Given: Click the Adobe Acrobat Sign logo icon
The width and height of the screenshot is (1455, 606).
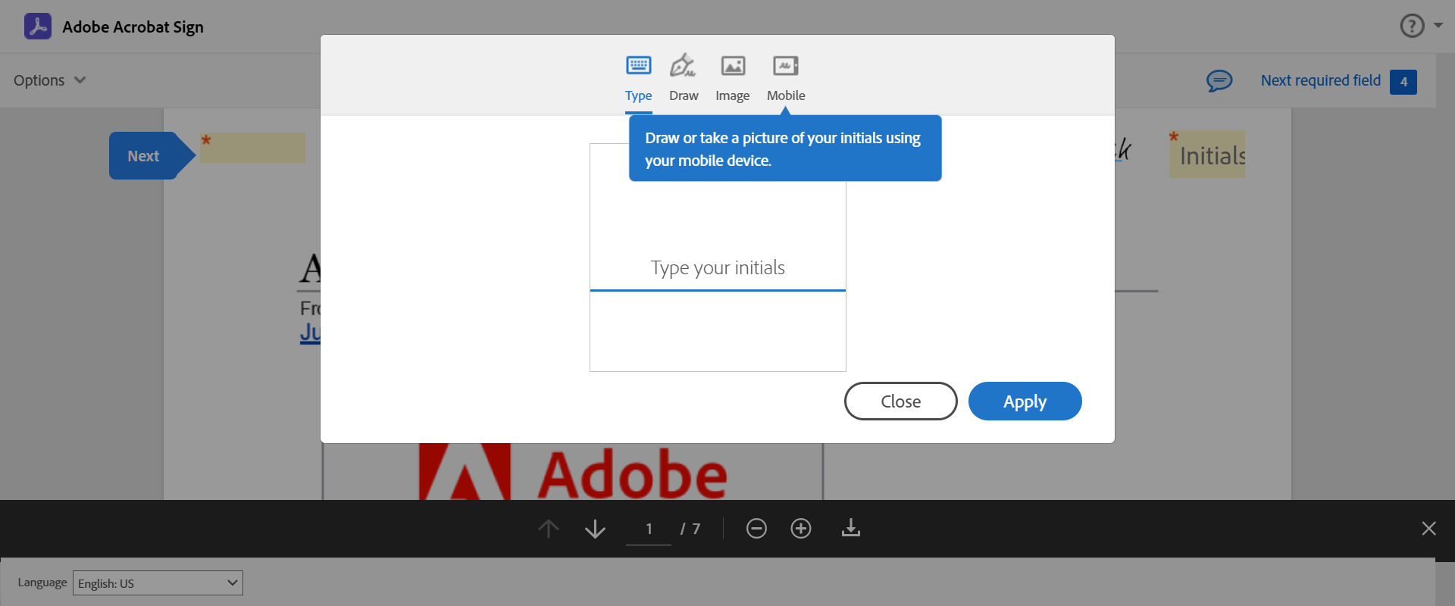Looking at the screenshot, I should tap(38, 27).
